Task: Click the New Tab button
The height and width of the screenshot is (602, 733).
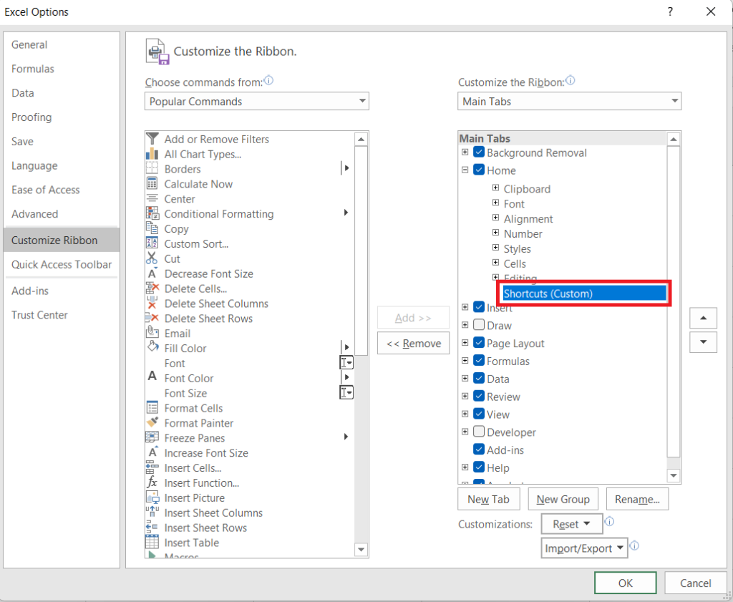Action: pyautogui.click(x=488, y=498)
